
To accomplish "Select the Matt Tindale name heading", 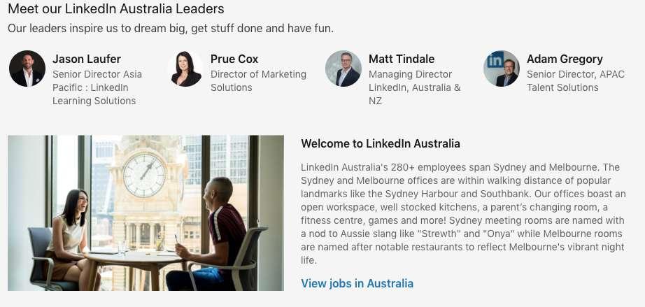I will coord(402,59).
